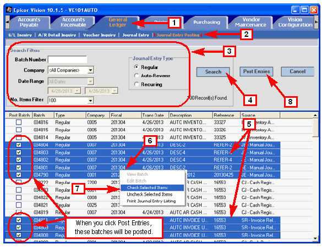This screenshot has height=250, width=322.
Task: Select the Regular journal entry type
Action: click(136, 67)
